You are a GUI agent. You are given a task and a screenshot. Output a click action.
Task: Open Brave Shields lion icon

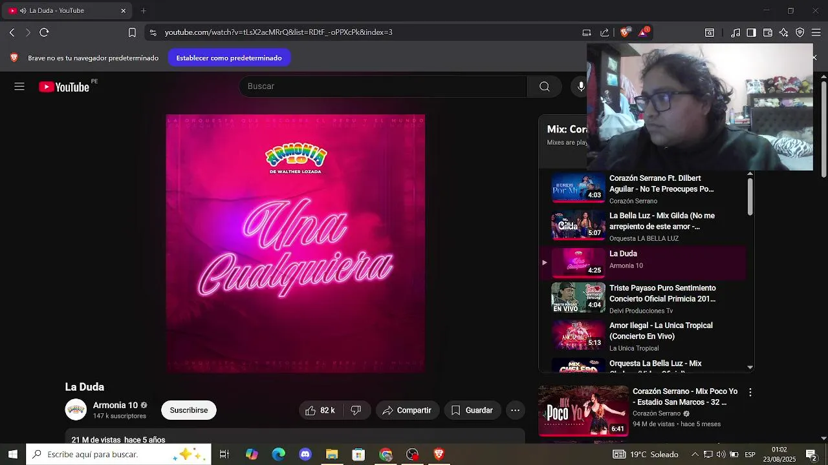(x=625, y=32)
